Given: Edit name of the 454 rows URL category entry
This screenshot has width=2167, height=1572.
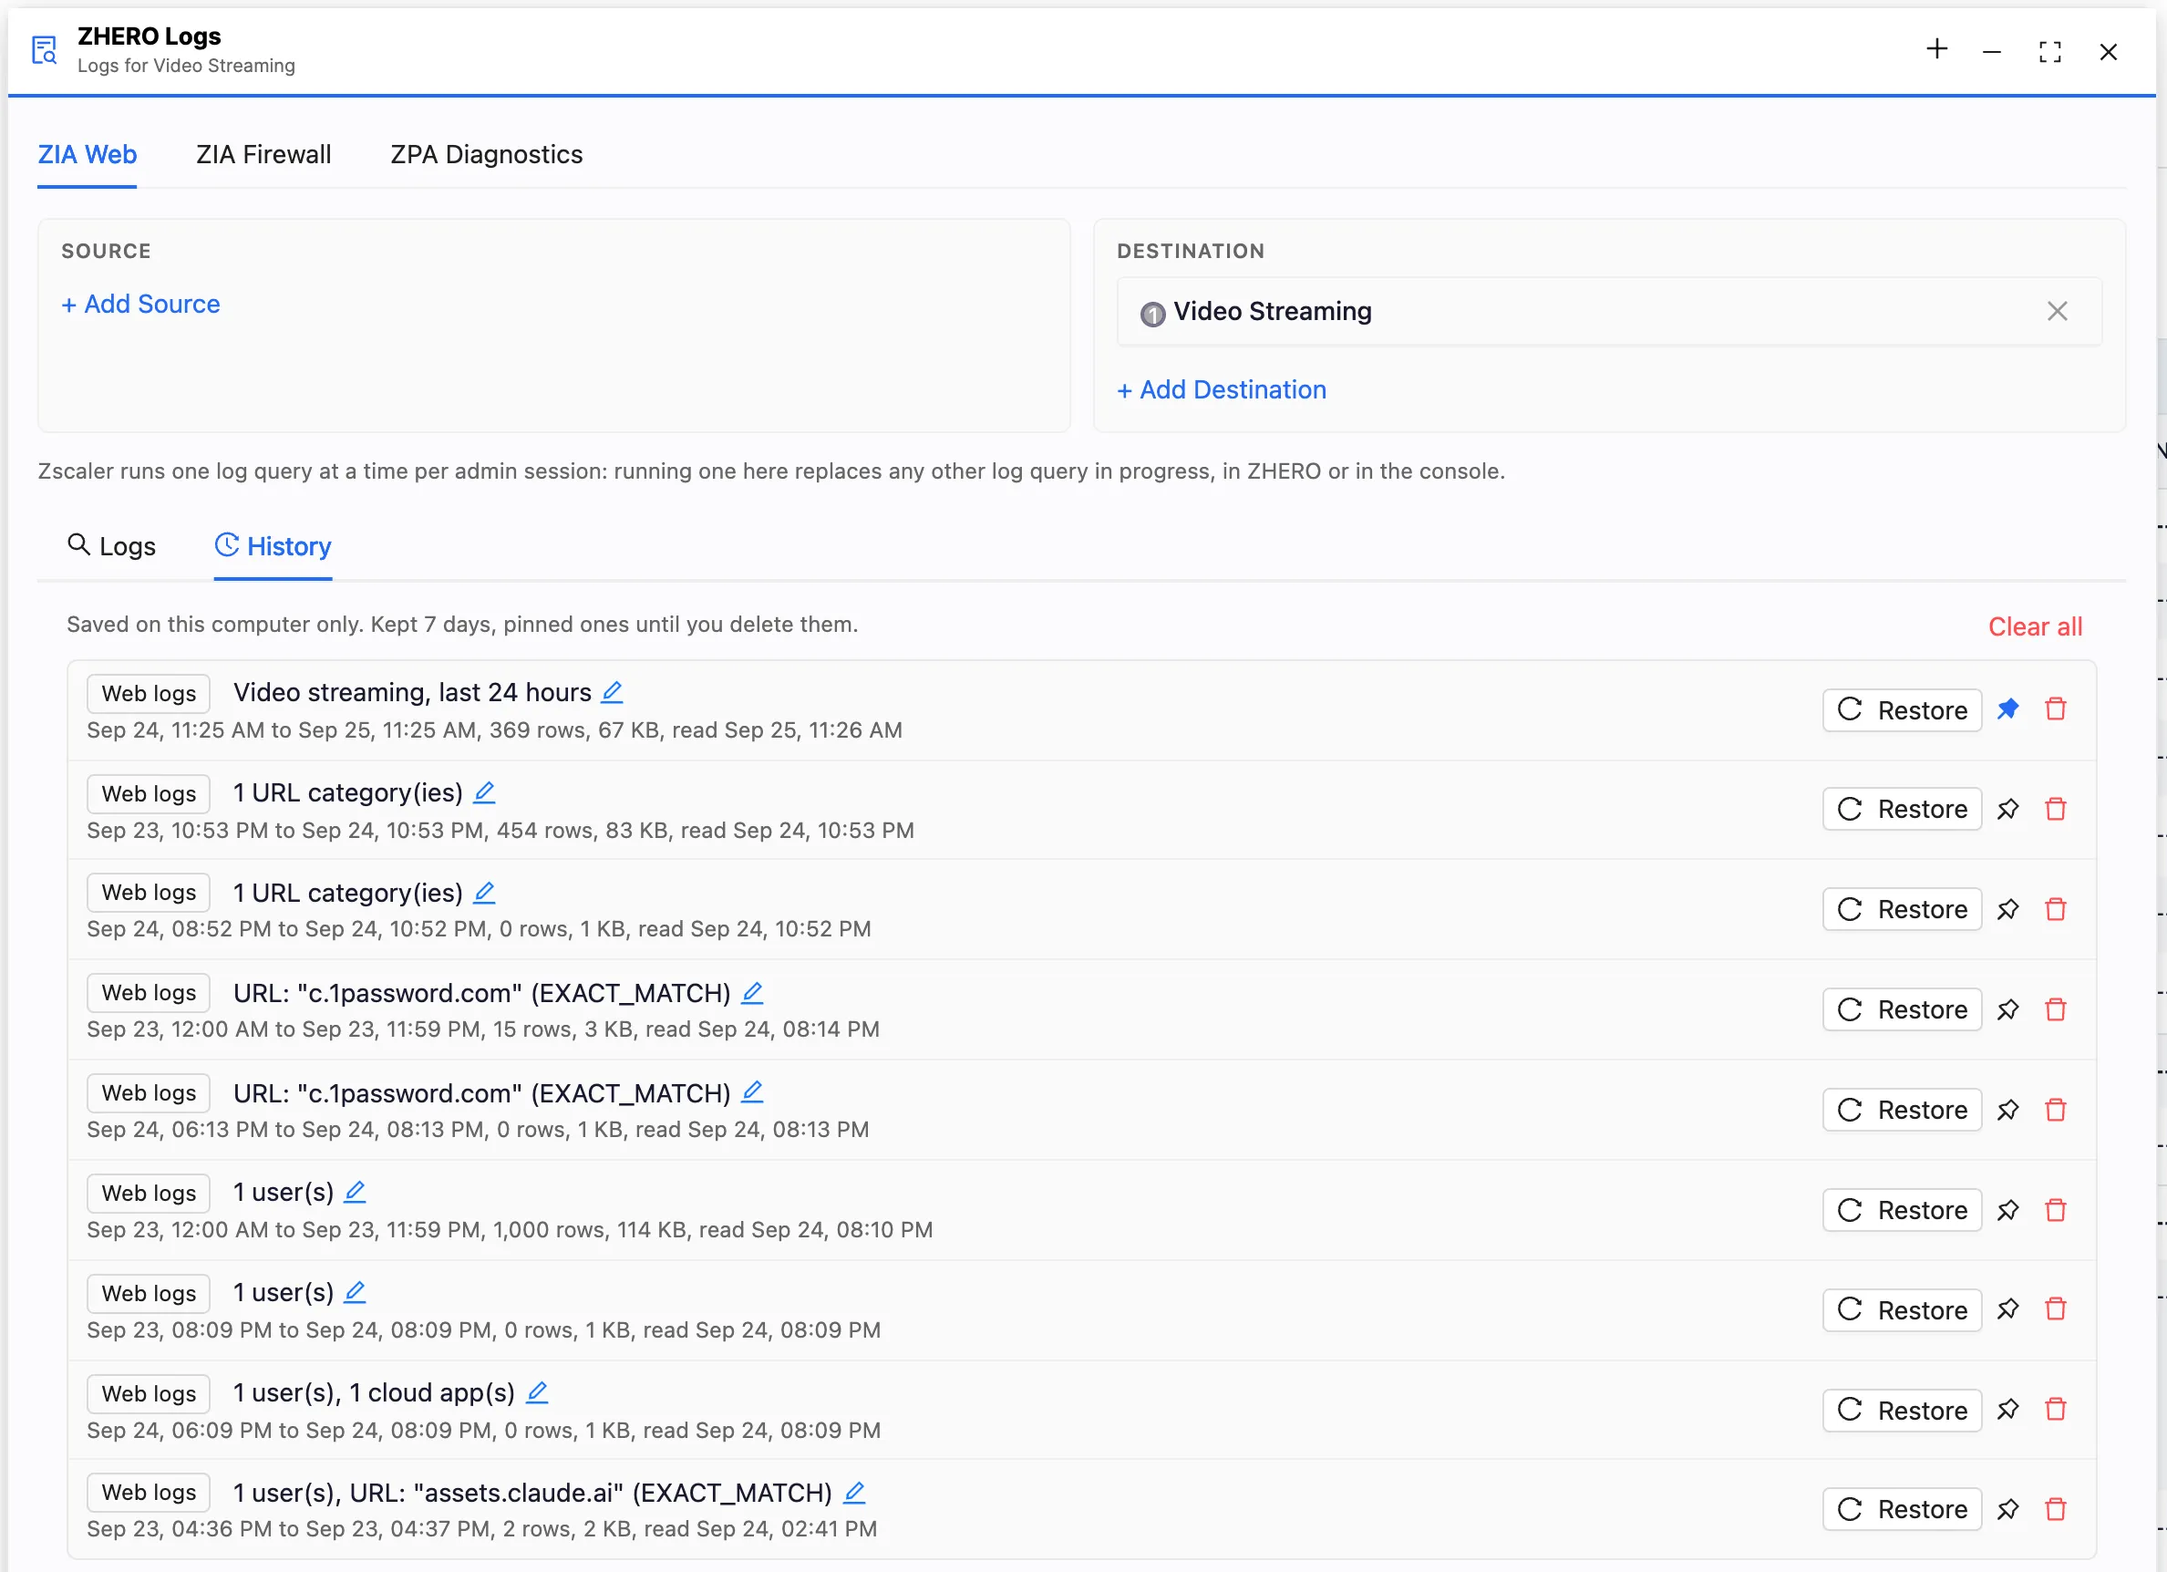Looking at the screenshot, I should (484, 792).
